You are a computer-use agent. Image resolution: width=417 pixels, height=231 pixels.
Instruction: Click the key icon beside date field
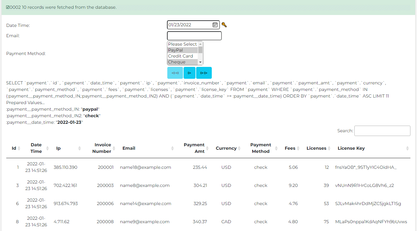tap(224, 25)
